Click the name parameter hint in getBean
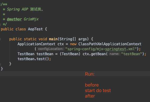The image size is (150, 102). [x=114, y=54]
